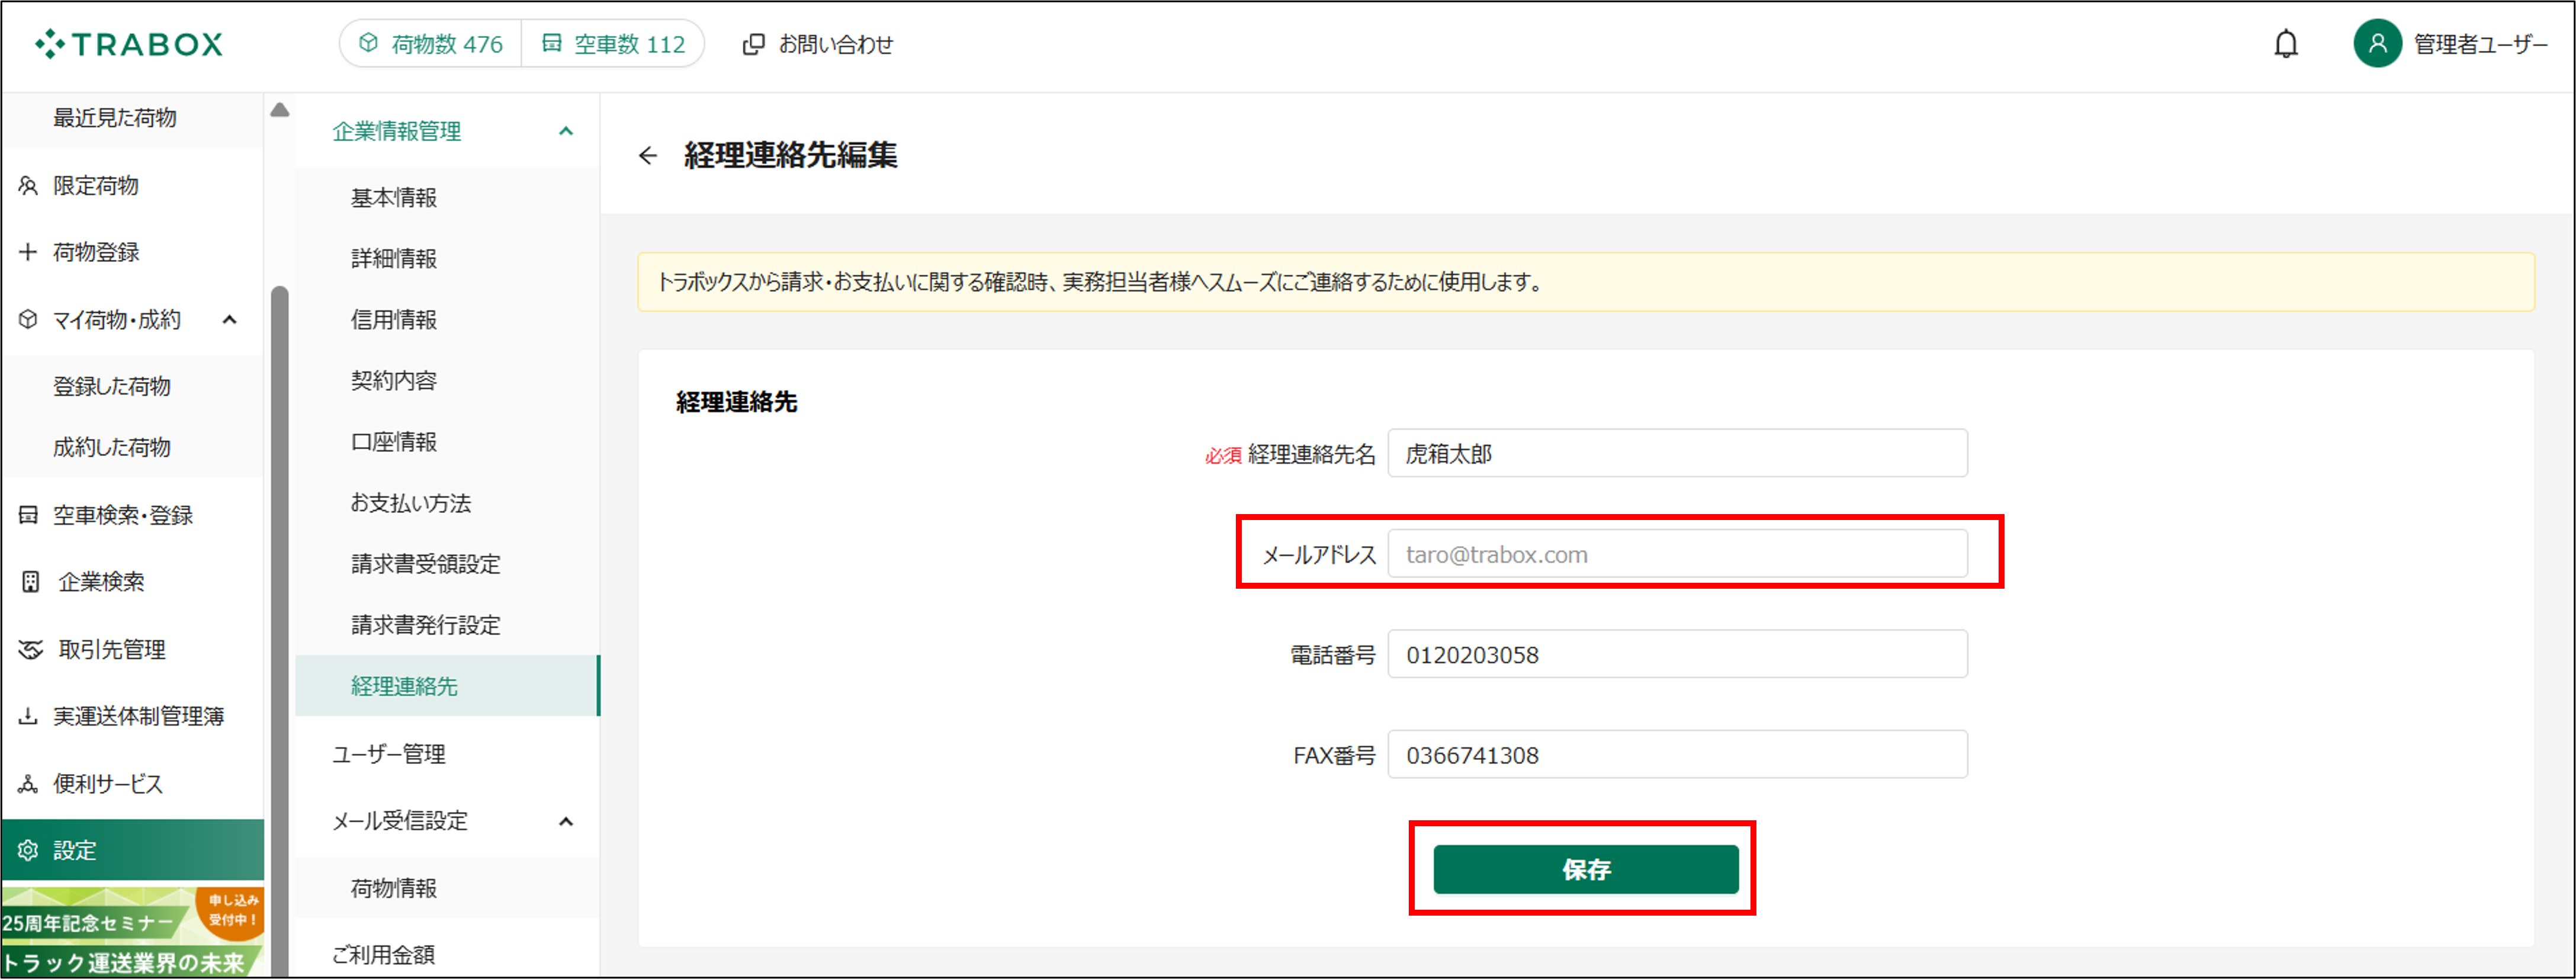The image size is (2576, 979).
Task: Click the 25周年記念セミナー banner
Action: 132,932
